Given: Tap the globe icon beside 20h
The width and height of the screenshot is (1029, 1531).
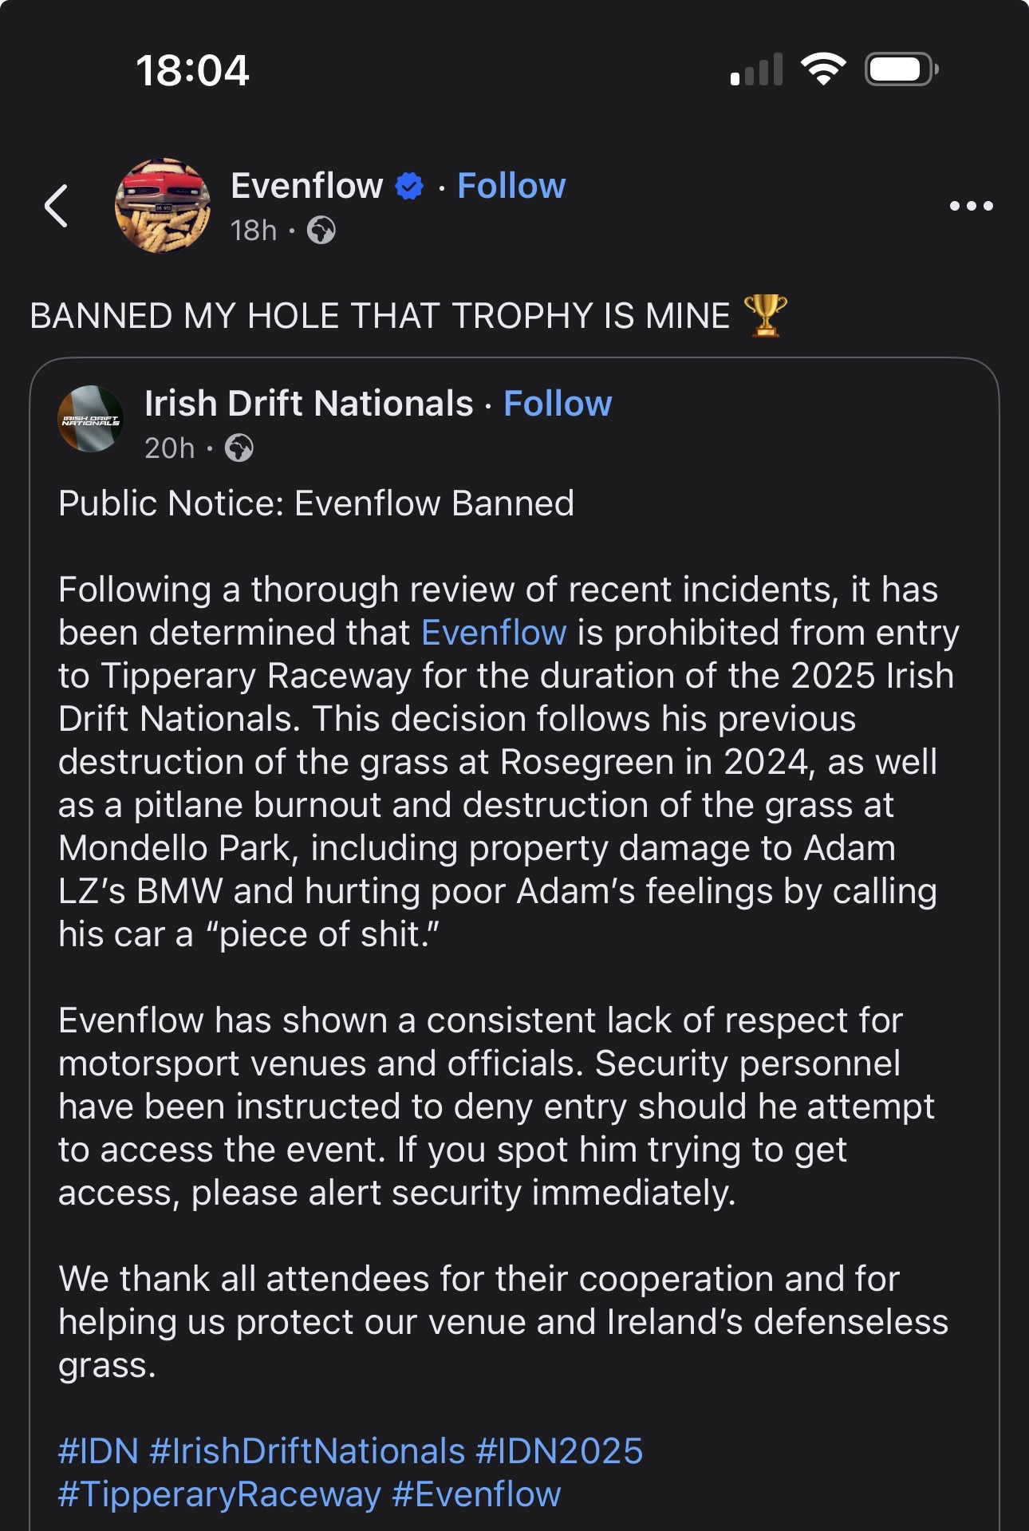Looking at the screenshot, I should click(x=239, y=448).
